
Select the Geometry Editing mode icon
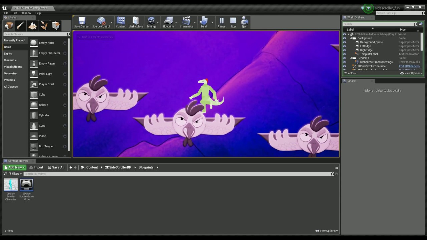[56, 26]
